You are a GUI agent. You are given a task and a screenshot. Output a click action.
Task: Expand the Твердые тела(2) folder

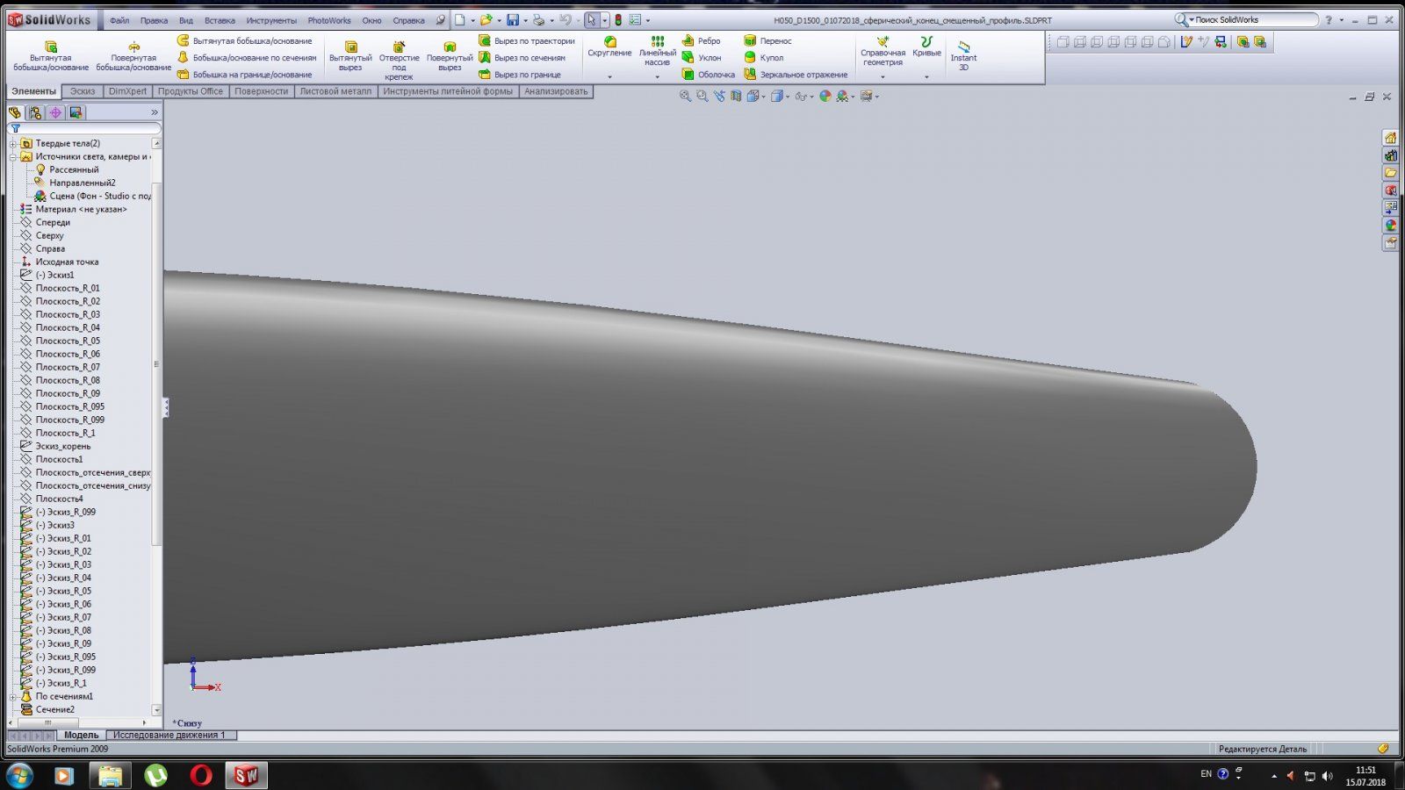click(x=13, y=144)
